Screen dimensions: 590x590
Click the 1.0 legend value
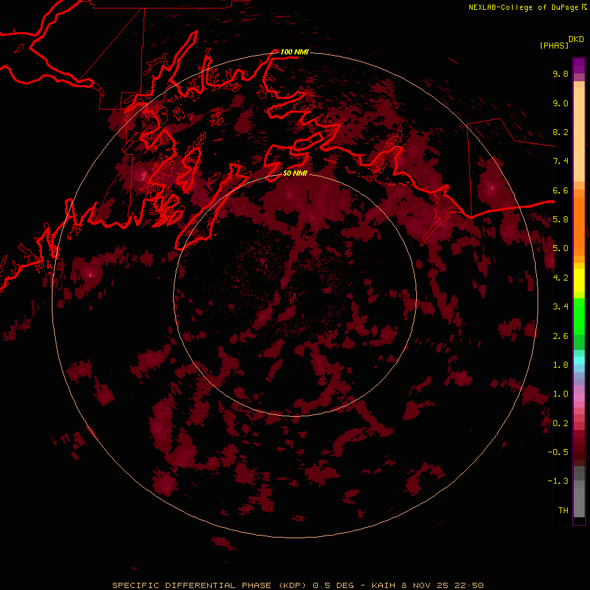560,394
